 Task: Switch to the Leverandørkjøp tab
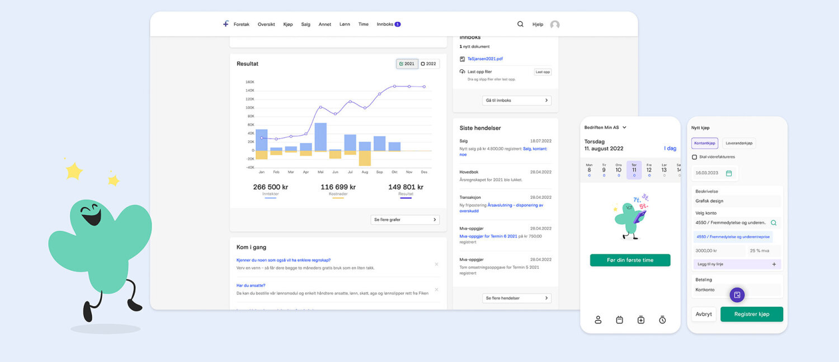[x=739, y=144]
